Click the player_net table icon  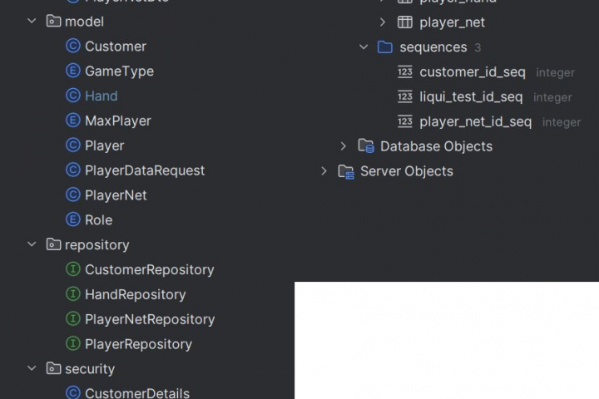point(405,22)
